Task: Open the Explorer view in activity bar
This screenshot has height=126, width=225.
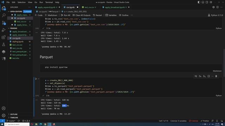Action: [4, 8]
